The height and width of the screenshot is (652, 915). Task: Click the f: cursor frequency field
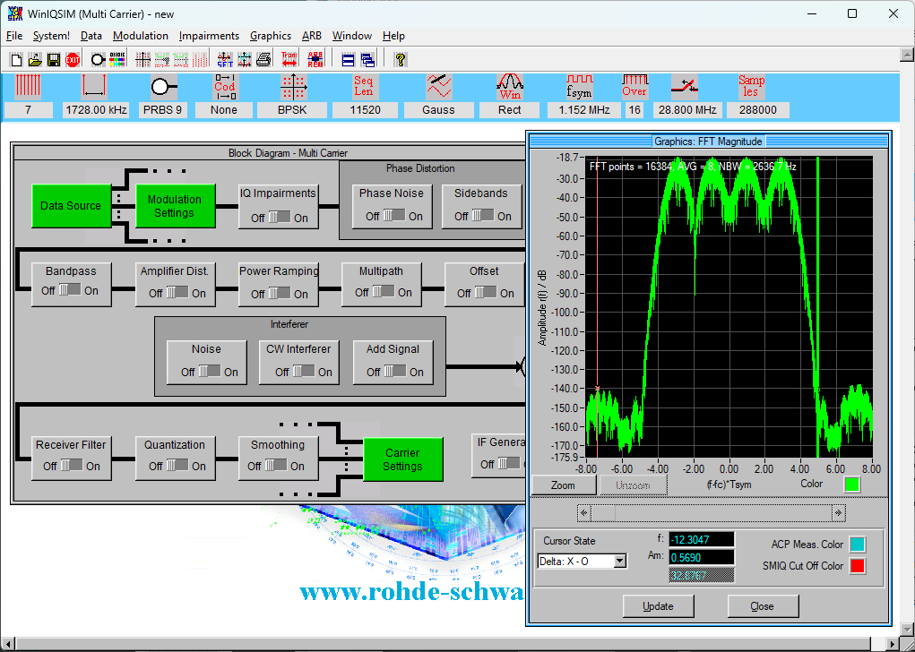pyautogui.click(x=701, y=539)
